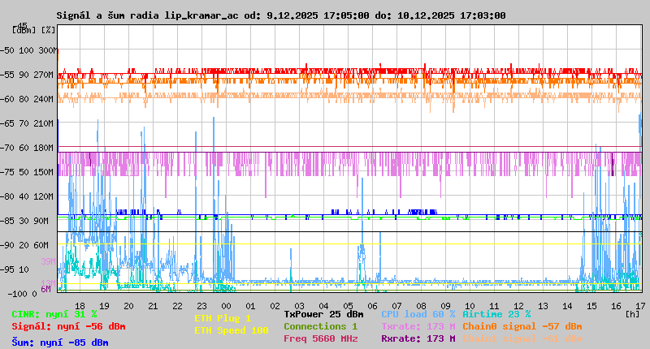This screenshot has width=650, height=349.
Task: Click the 'ETH Plug 1' legend label
Action: coord(223,318)
